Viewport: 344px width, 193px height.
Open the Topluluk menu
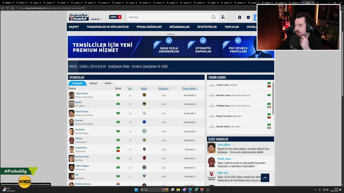point(232,27)
